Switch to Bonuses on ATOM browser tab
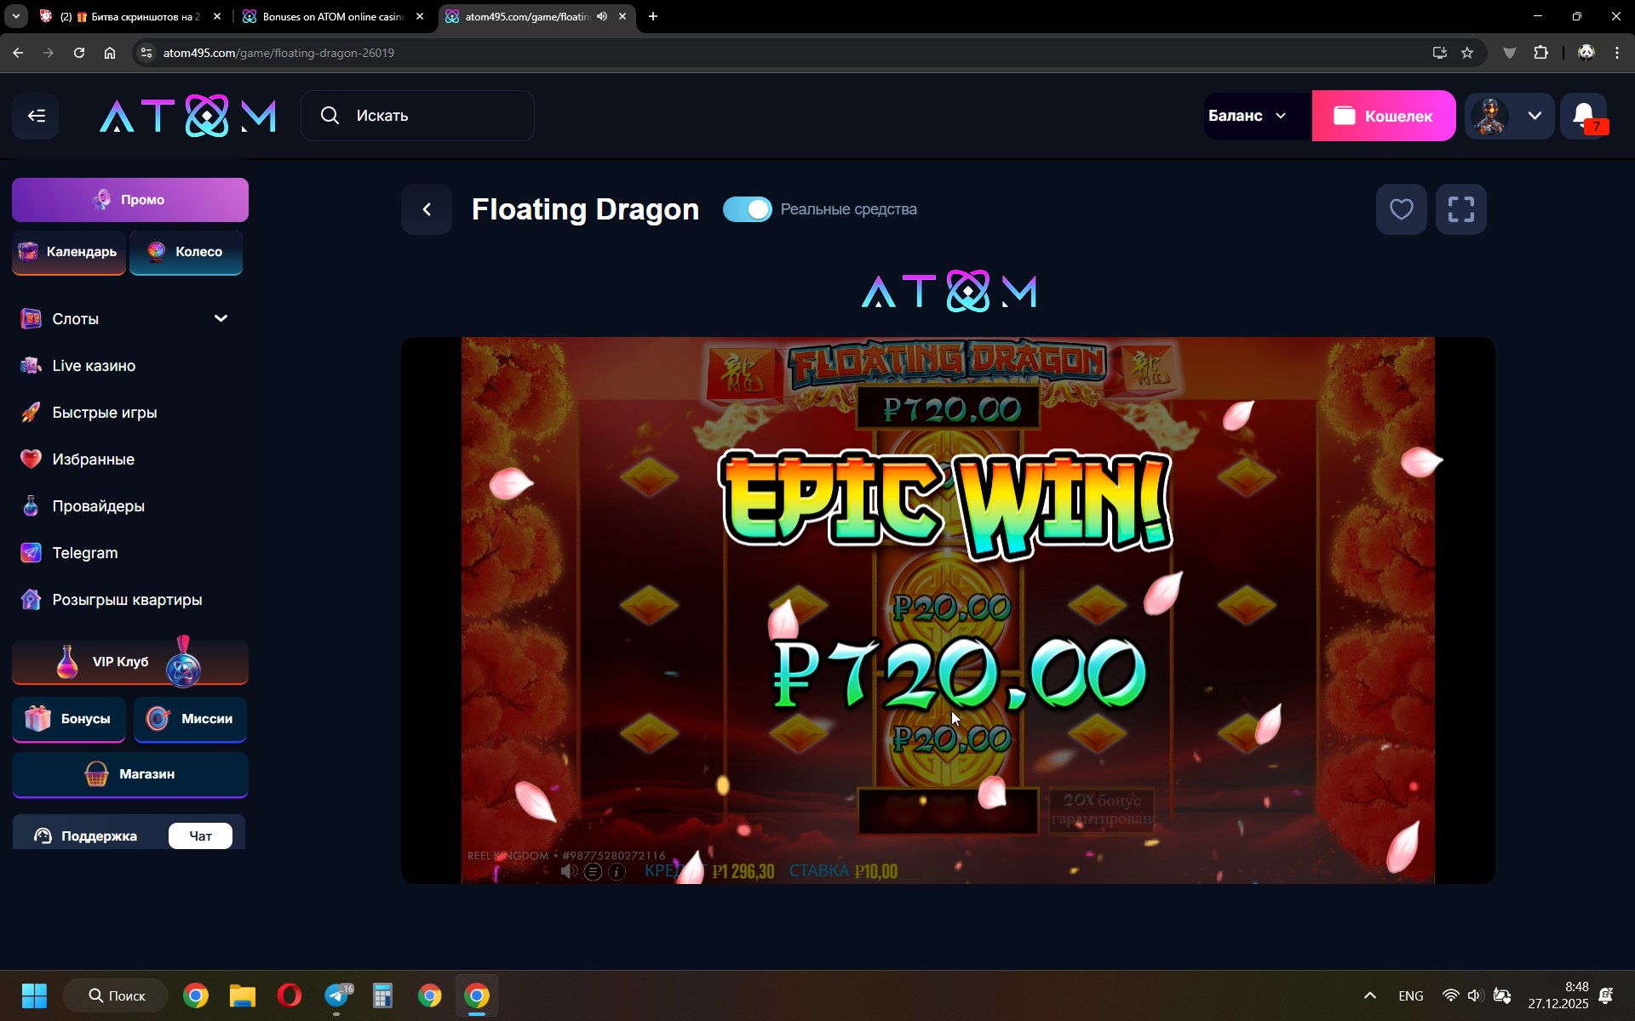1635x1021 pixels. click(332, 16)
